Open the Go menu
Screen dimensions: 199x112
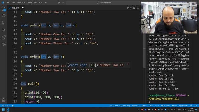pos(35,2)
